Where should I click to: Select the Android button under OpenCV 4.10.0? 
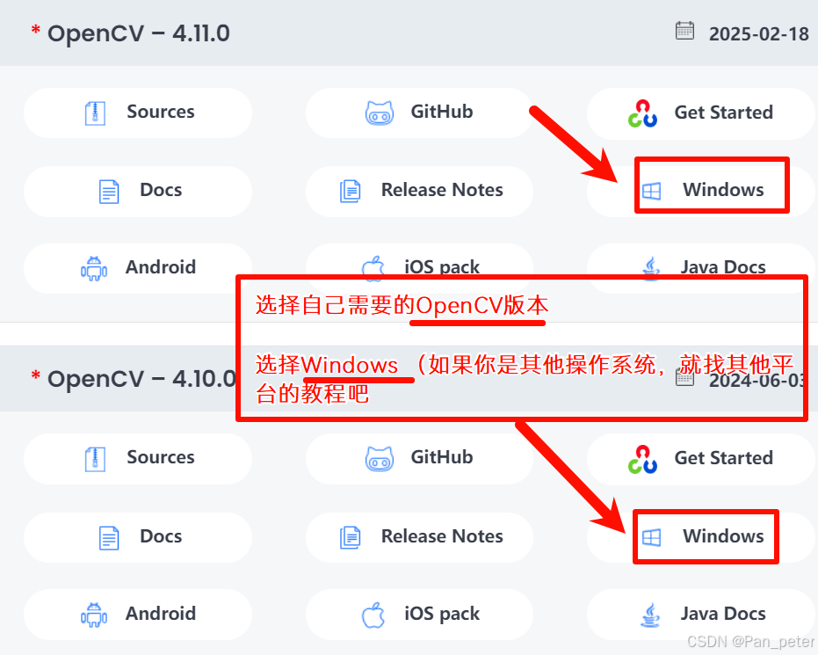pos(138,615)
